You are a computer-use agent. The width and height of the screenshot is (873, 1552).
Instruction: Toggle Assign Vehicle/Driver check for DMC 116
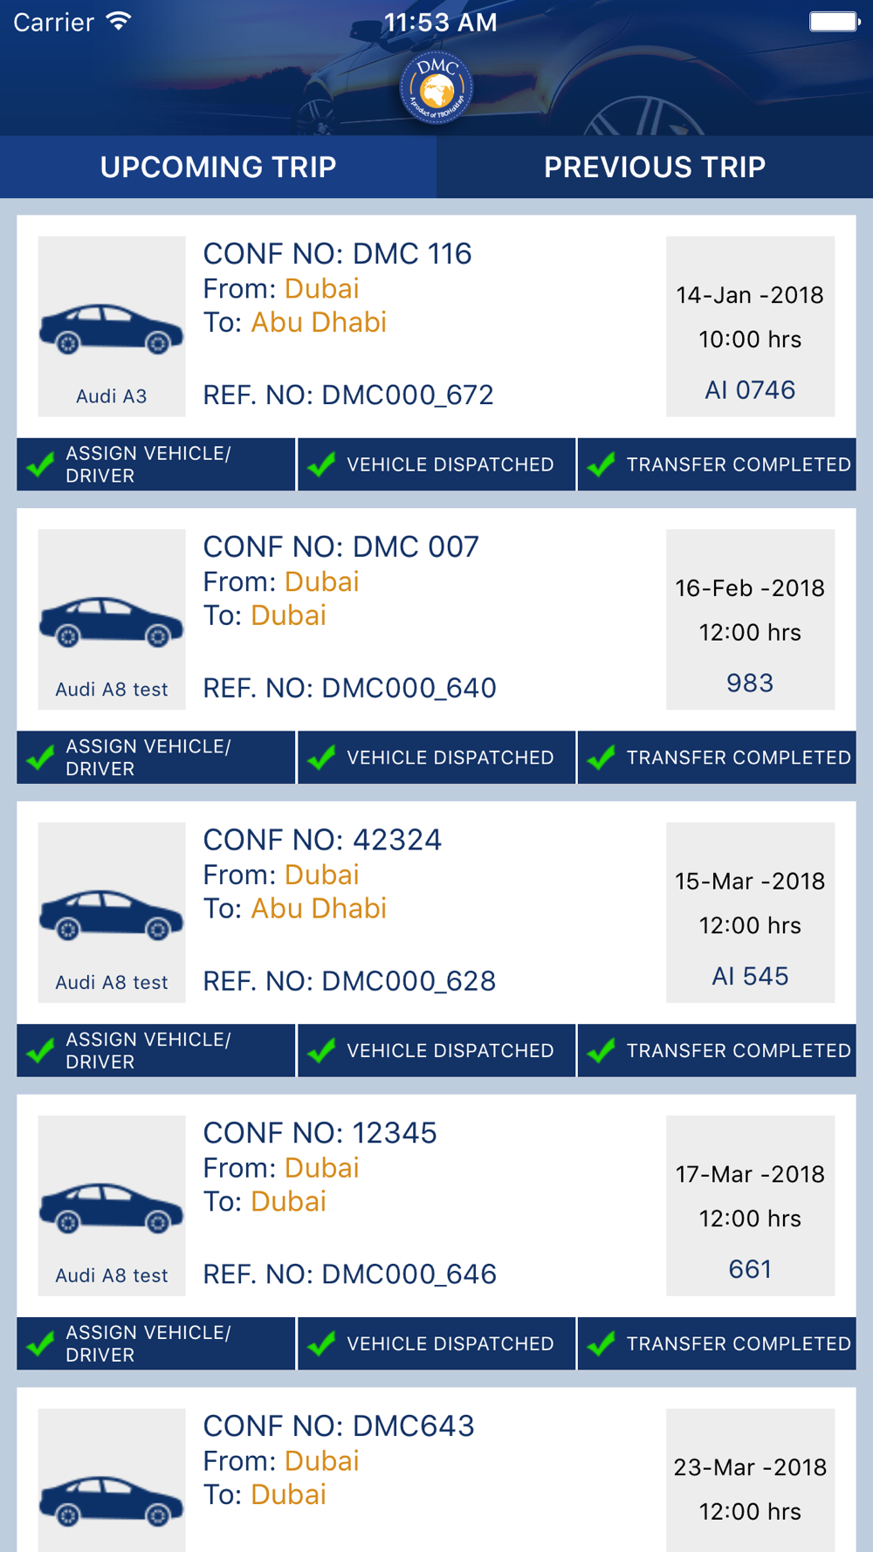(x=41, y=464)
